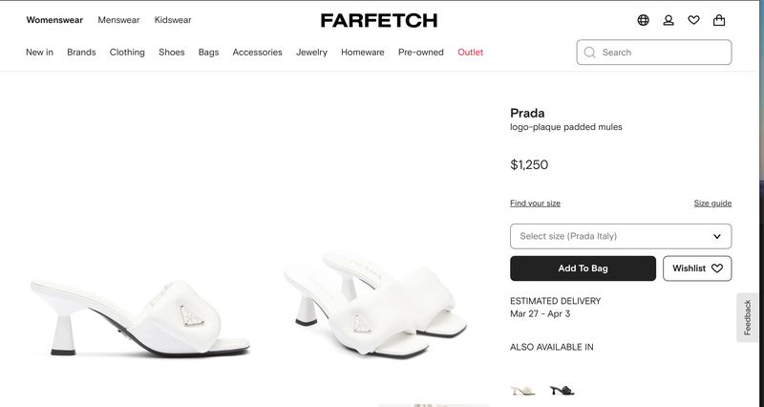This screenshot has height=407, width=764.
Task: Open the wishlist heart icon in header
Action: point(694,20)
